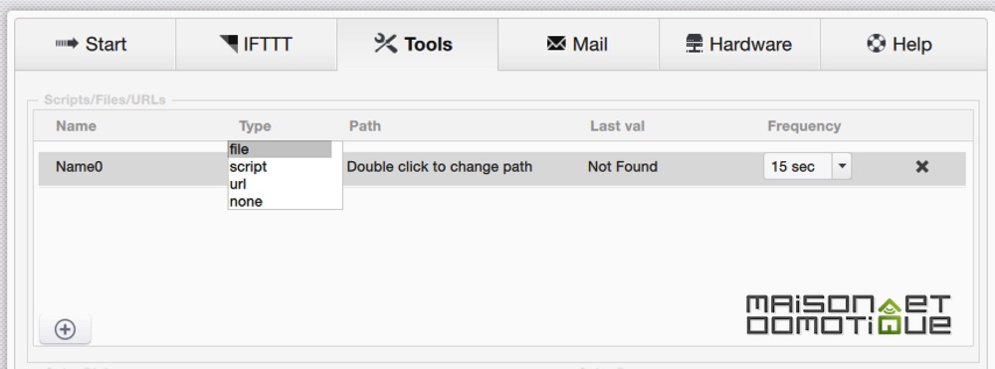Click the envelope Mail icon
995x369 pixels.
556,44
